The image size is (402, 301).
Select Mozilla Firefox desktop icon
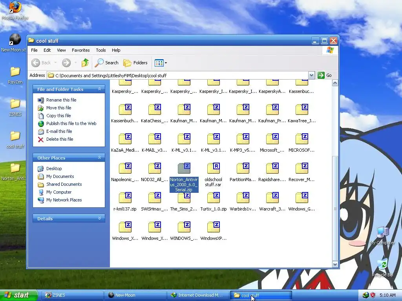click(15, 11)
